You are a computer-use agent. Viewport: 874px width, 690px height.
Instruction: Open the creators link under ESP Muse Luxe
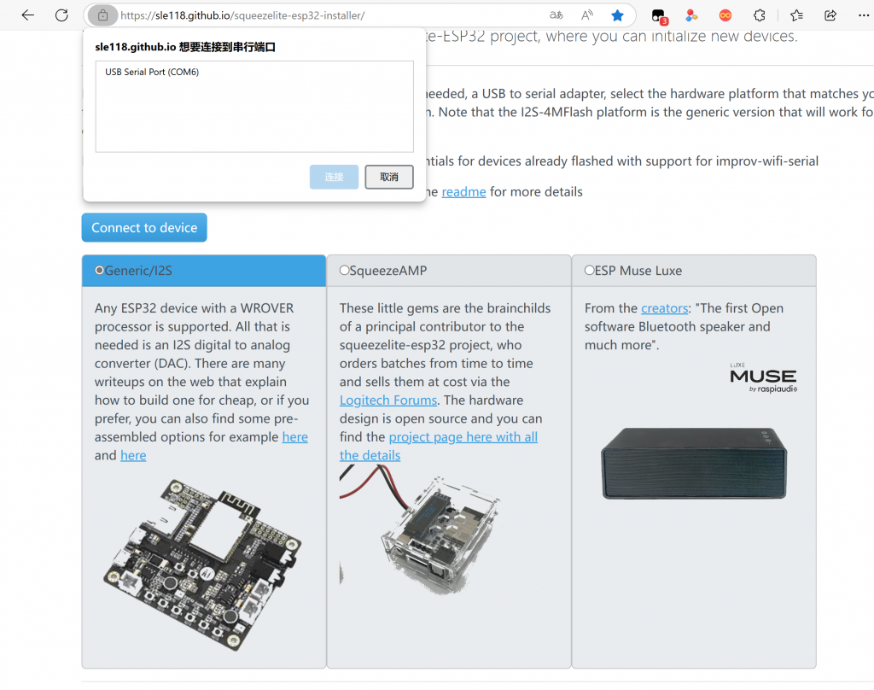tap(664, 308)
